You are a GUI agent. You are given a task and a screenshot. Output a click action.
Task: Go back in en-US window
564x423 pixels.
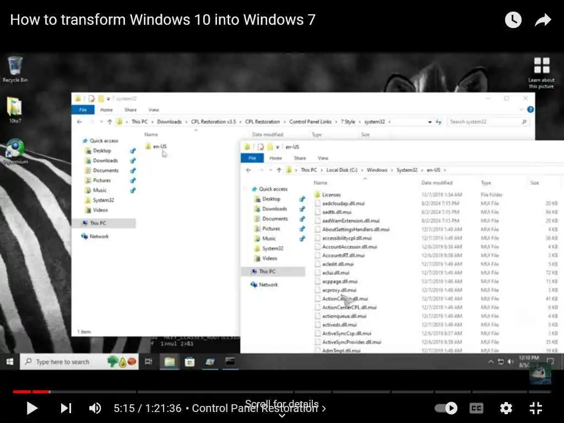click(248, 170)
